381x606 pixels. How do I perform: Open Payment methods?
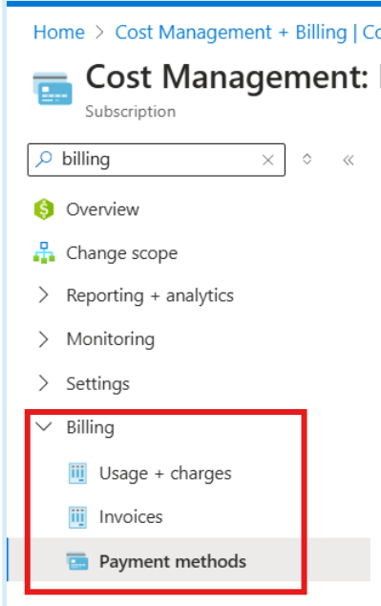173,561
